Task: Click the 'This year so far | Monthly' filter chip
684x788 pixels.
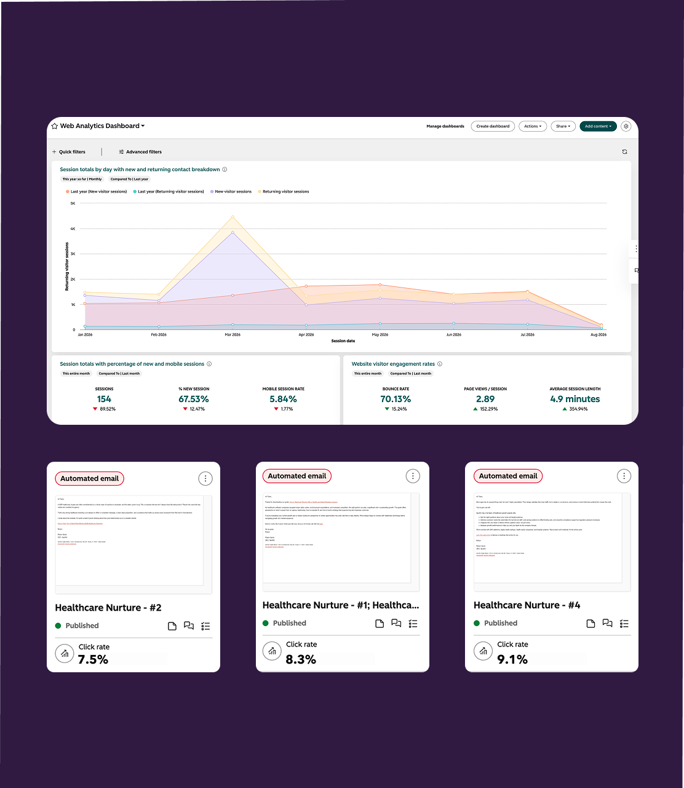Action: point(82,179)
